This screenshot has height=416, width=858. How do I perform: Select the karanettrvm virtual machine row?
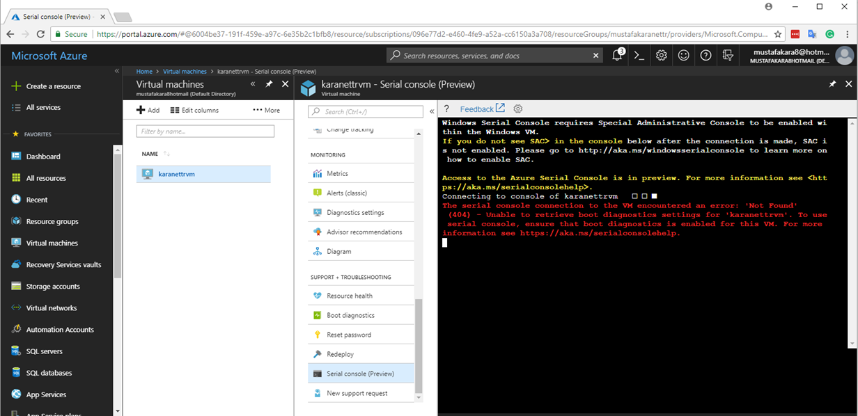pos(203,174)
